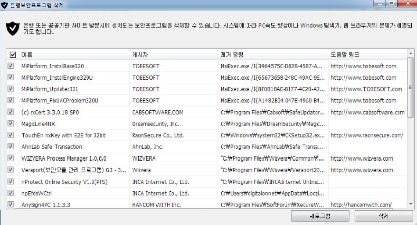This screenshot has width=417, height=225.
Task: Open http://hancomwith.com/ help link
Action: 361,205
